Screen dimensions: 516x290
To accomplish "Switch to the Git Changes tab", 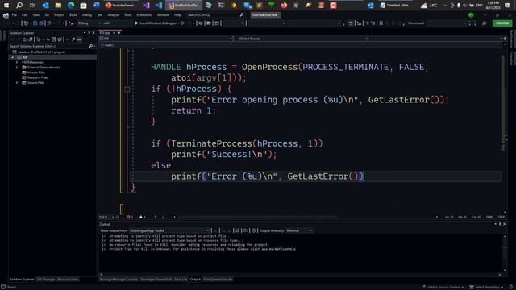I will (46, 280).
